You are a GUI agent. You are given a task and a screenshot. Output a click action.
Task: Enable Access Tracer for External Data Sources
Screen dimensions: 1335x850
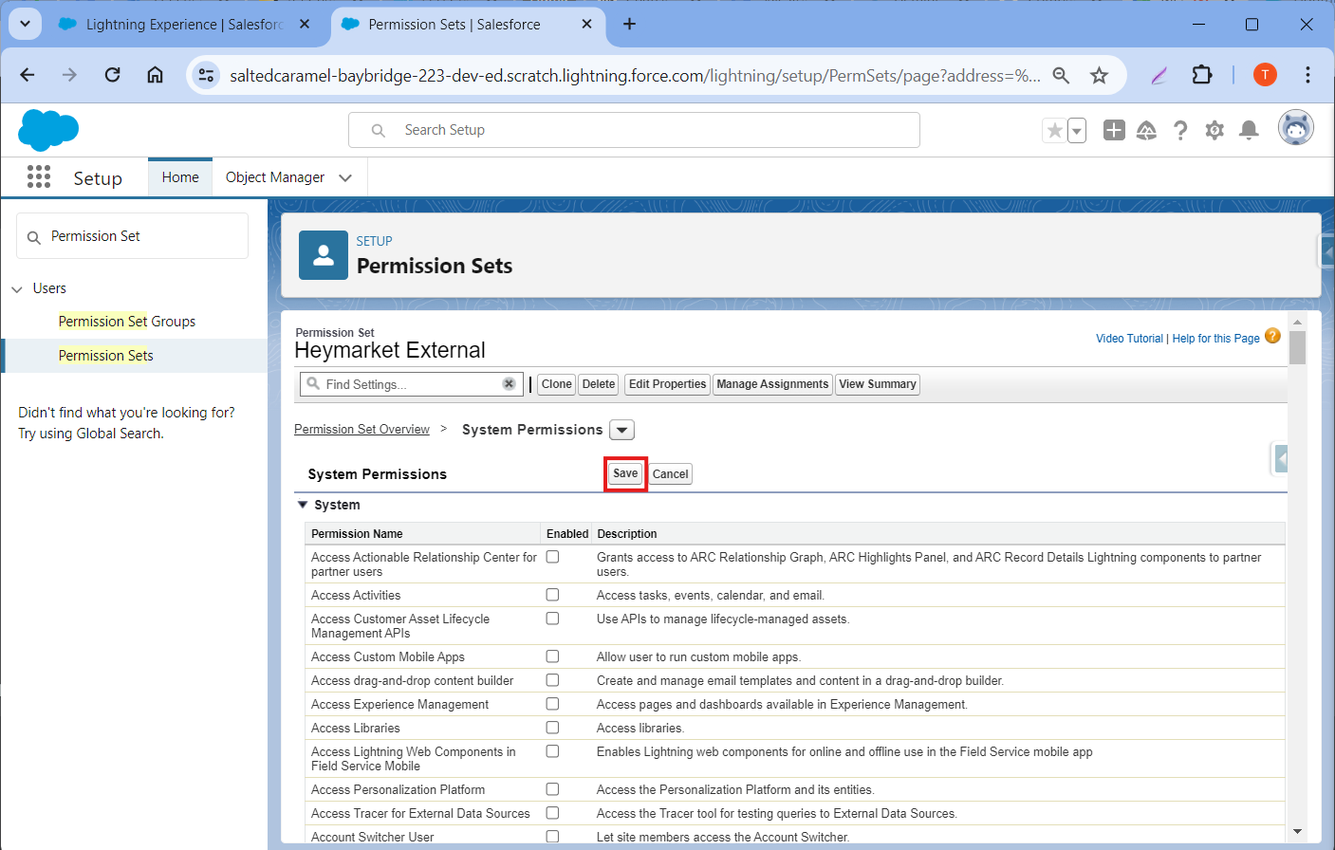pos(552,813)
